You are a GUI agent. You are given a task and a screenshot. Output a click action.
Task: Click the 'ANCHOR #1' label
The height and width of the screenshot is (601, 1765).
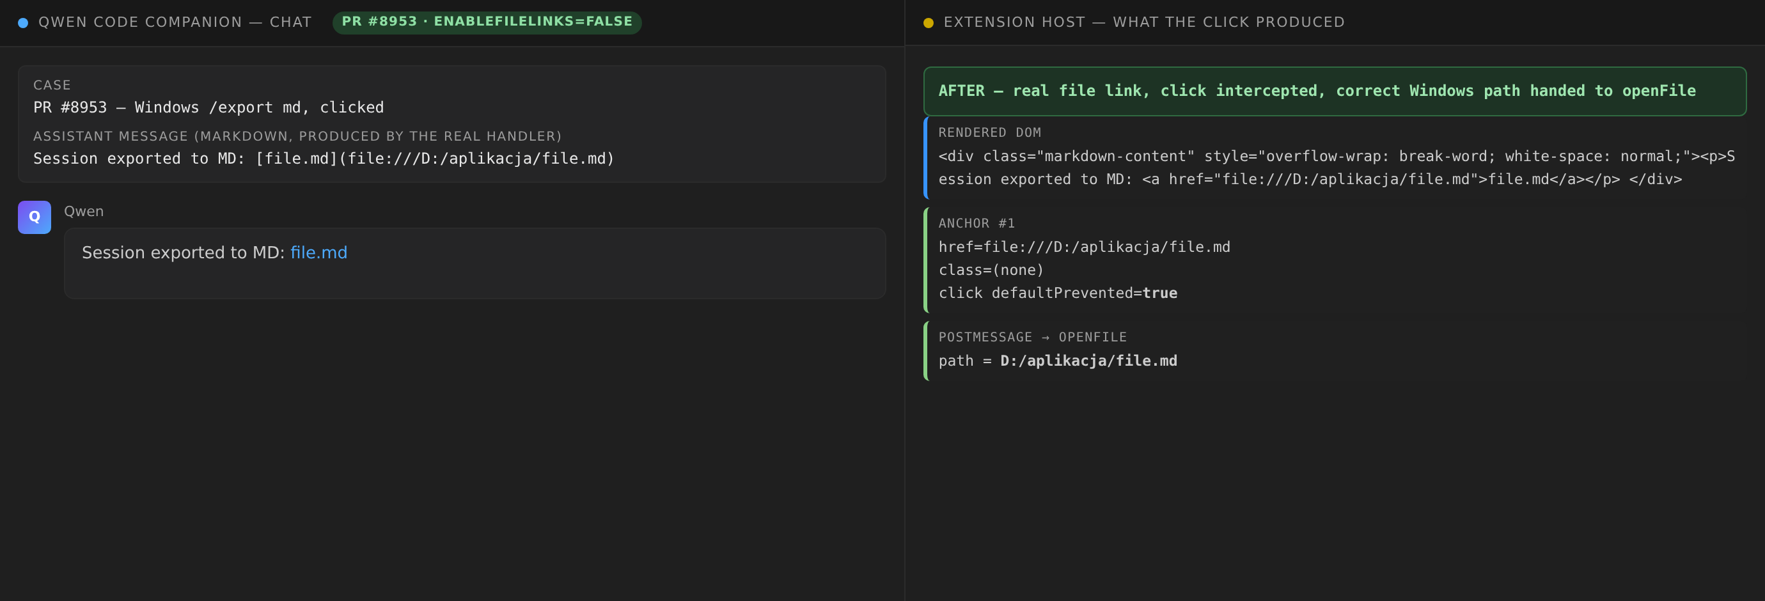pos(977,223)
